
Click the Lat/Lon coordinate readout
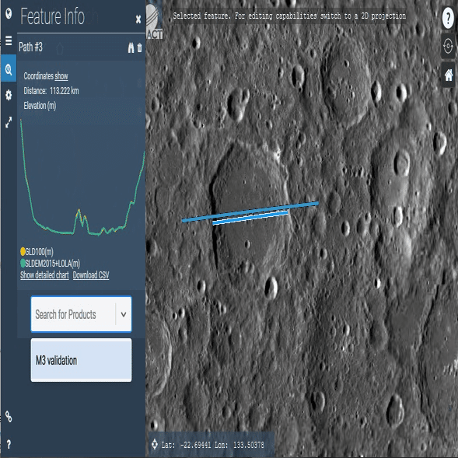tap(212, 445)
